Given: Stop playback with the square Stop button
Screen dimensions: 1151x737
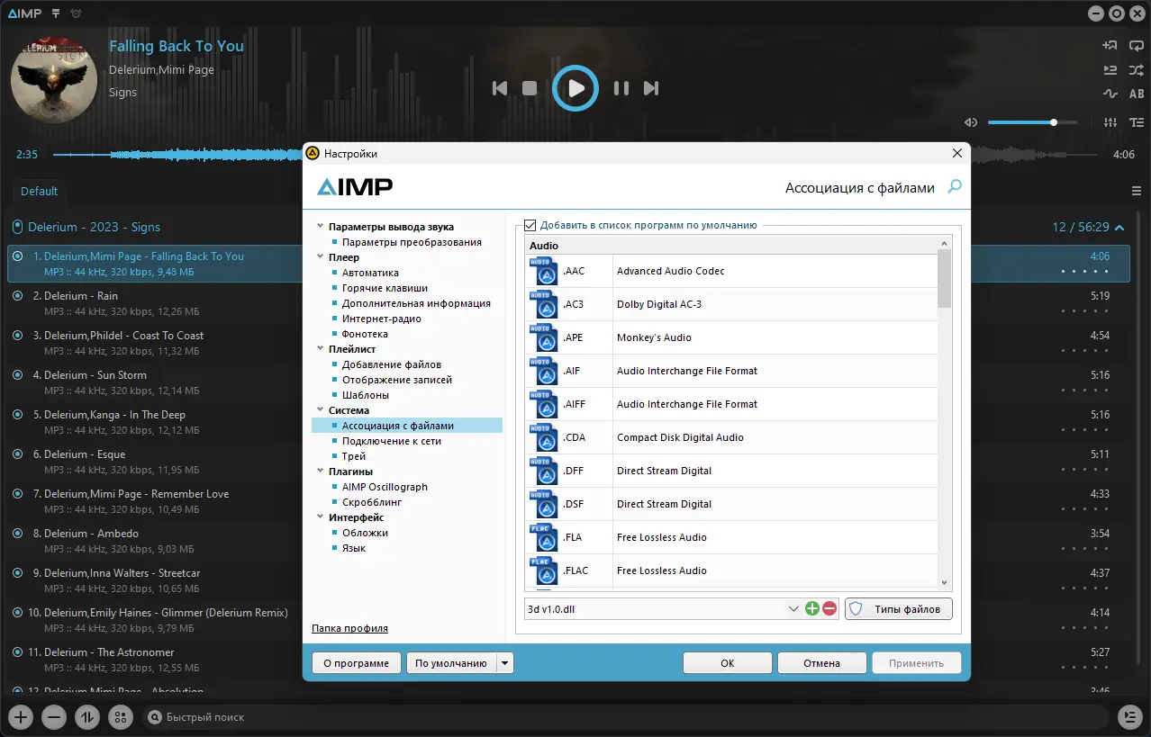Looking at the screenshot, I should pos(530,88).
